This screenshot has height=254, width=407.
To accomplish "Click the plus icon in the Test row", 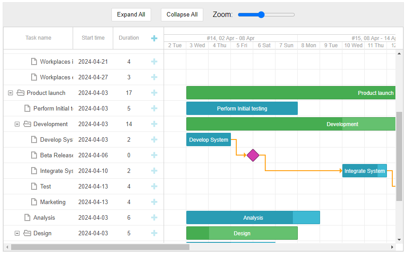I will pos(154,186).
